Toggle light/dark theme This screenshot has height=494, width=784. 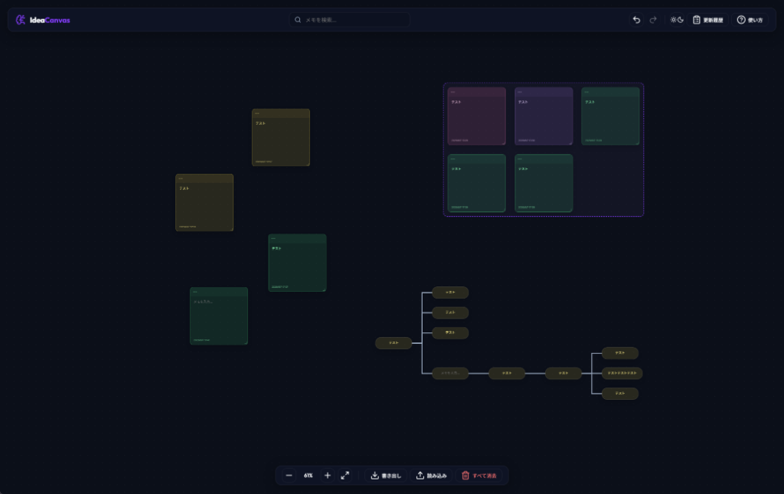[x=677, y=20]
